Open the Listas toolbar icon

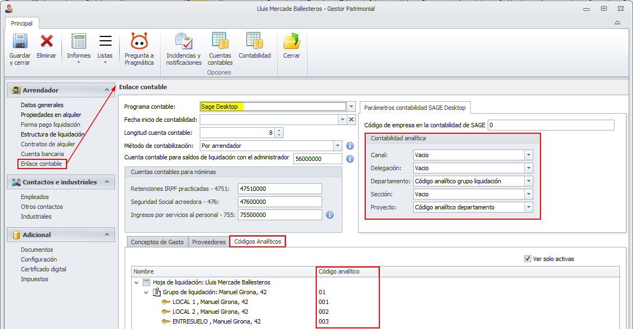pos(105,42)
